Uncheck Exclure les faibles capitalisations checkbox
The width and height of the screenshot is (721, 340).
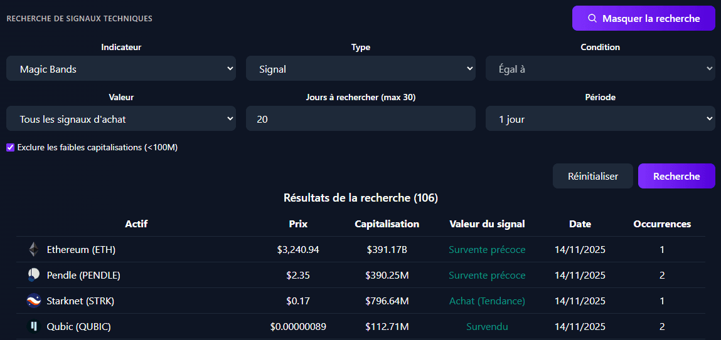pos(10,147)
